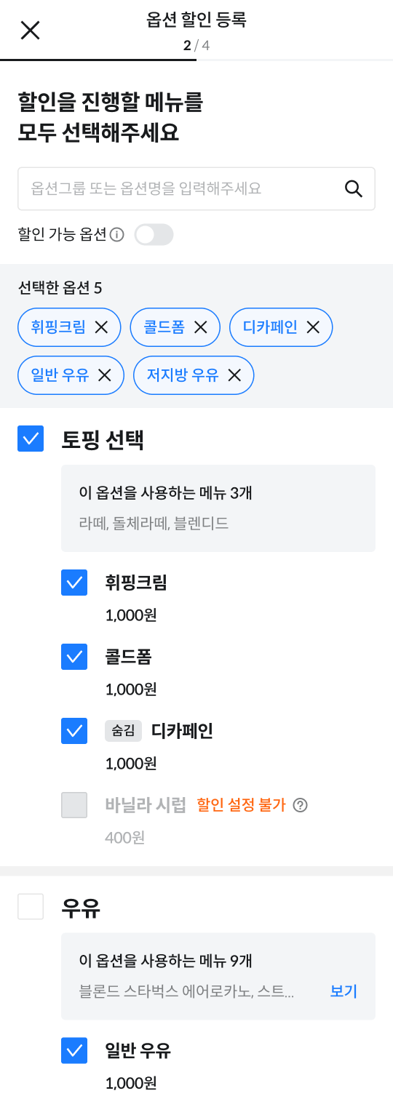The image size is (393, 1104).
Task: Uncheck the 콜드폼 option
Action: [74, 657]
